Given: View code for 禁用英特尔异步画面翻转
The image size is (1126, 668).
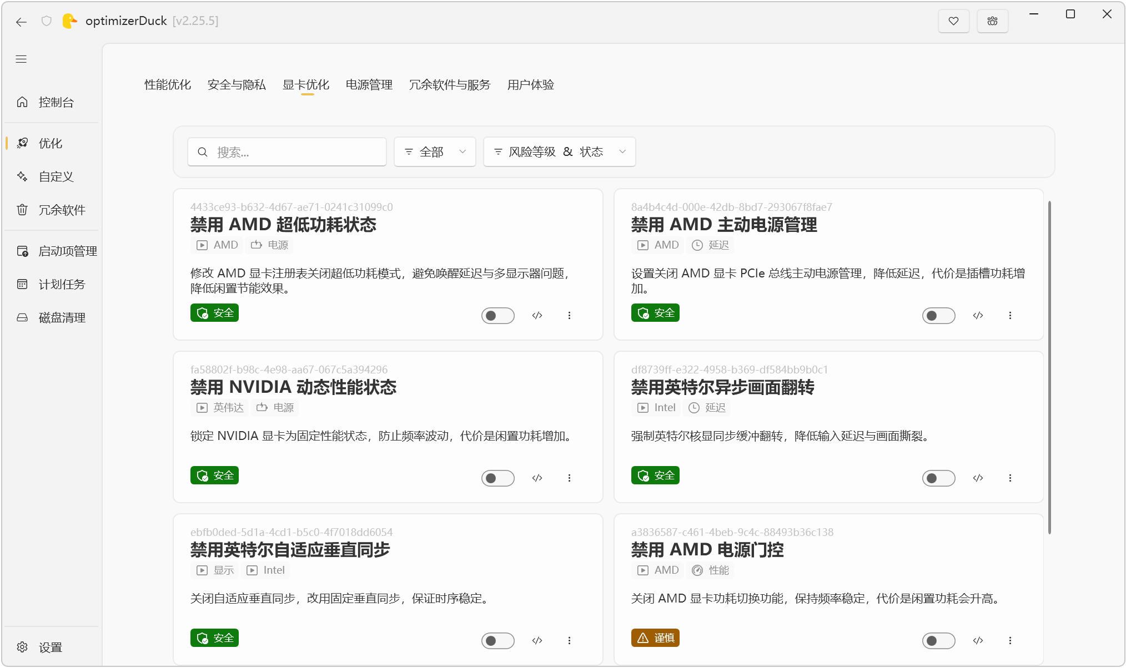Looking at the screenshot, I should pyautogui.click(x=978, y=478).
